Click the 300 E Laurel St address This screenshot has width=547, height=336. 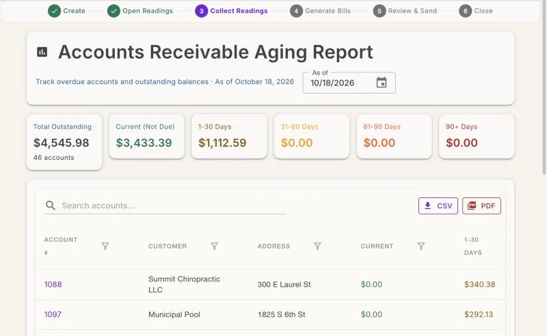[284, 284]
